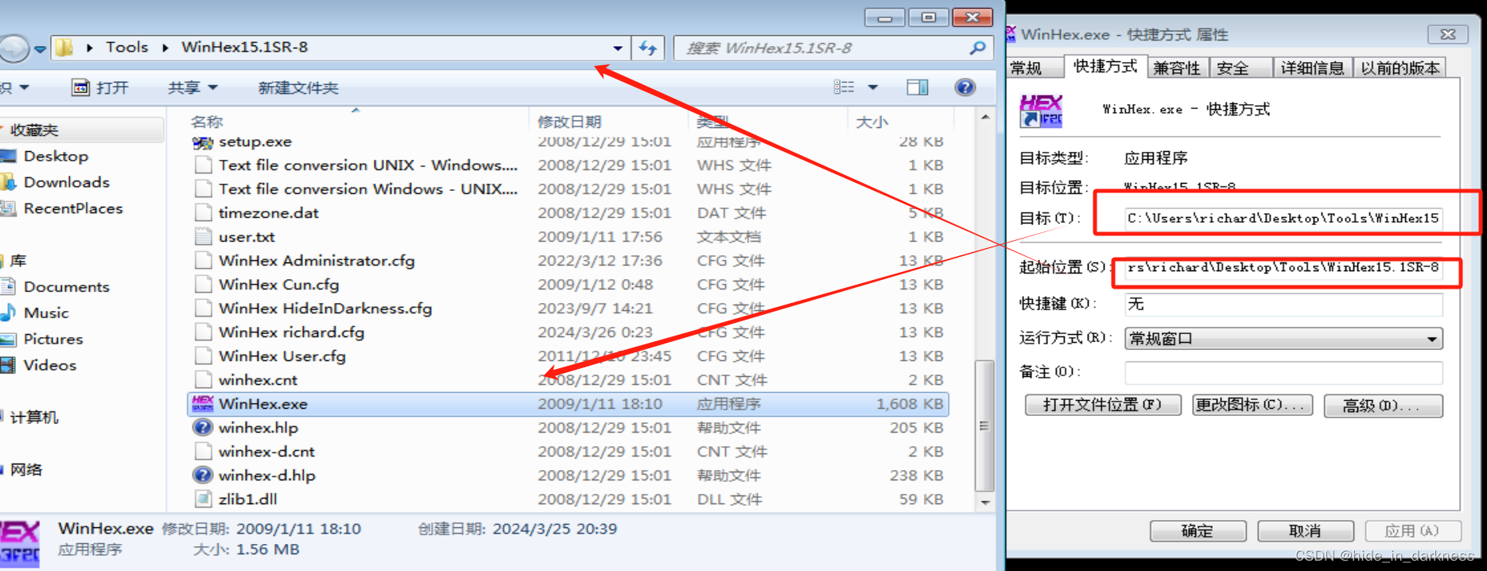Open the 以前的版本 Previous Versions tab
Viewport: 1487px width, 571px height.
click(x=1400, y=68)
